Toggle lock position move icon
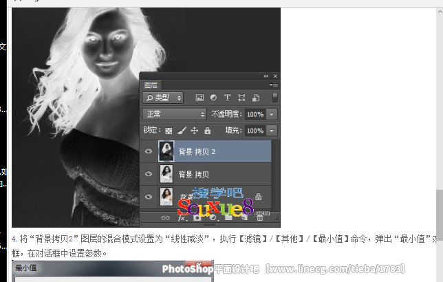443x282 pixels. click(194, 131)
